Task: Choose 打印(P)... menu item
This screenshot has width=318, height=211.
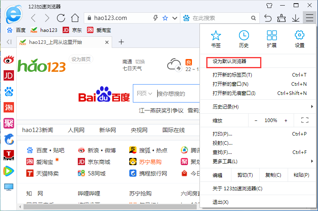Action: [258, 134]
